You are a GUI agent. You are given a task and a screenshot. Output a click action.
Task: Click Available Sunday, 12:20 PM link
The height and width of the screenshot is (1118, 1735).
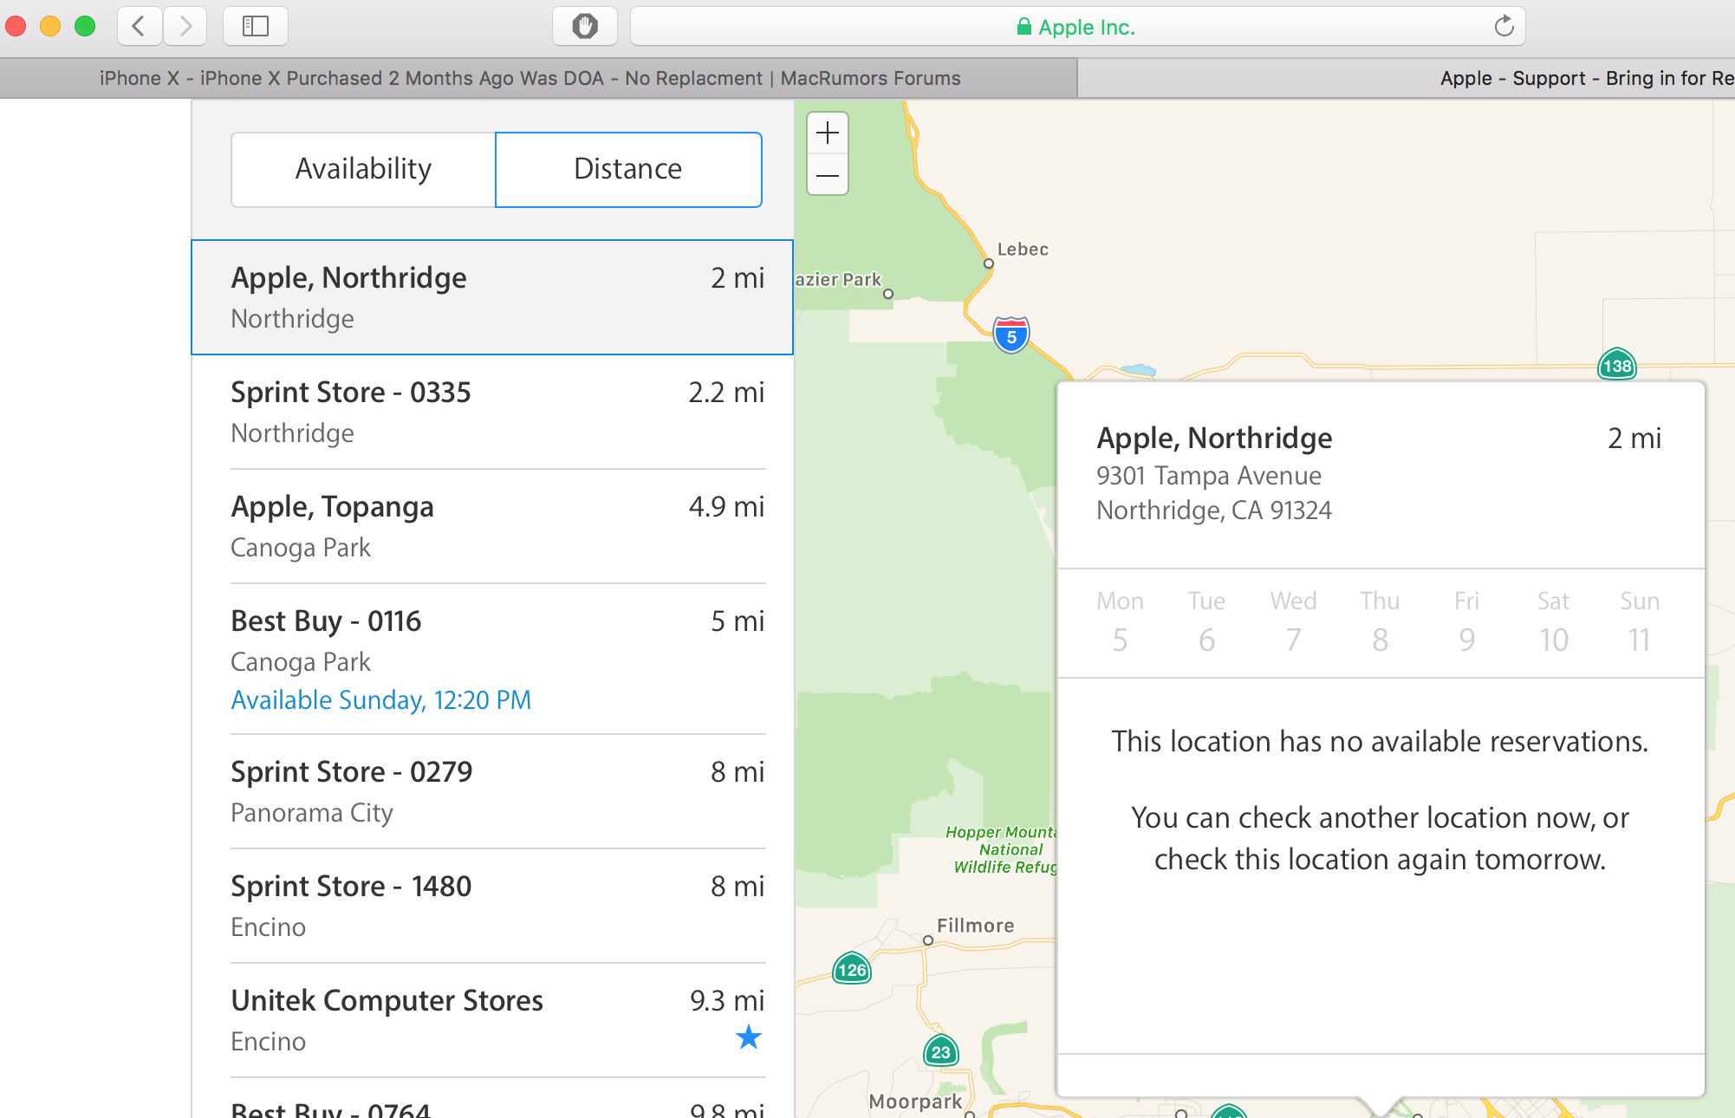[x=381, y=699]
